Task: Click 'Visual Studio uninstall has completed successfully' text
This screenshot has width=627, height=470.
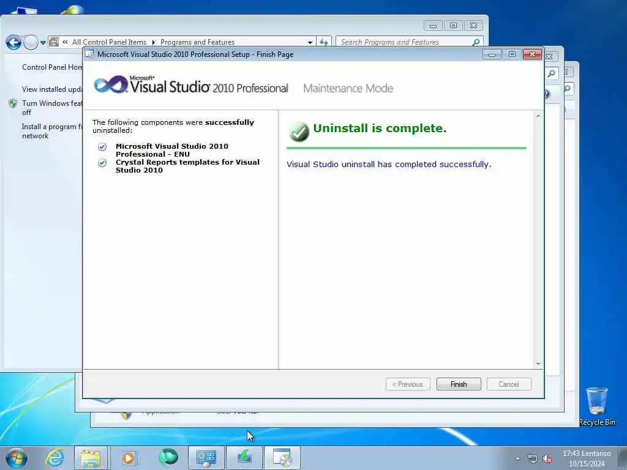Action: 389,164
